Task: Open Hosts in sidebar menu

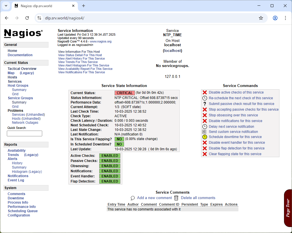Action: tap(12, 77)
